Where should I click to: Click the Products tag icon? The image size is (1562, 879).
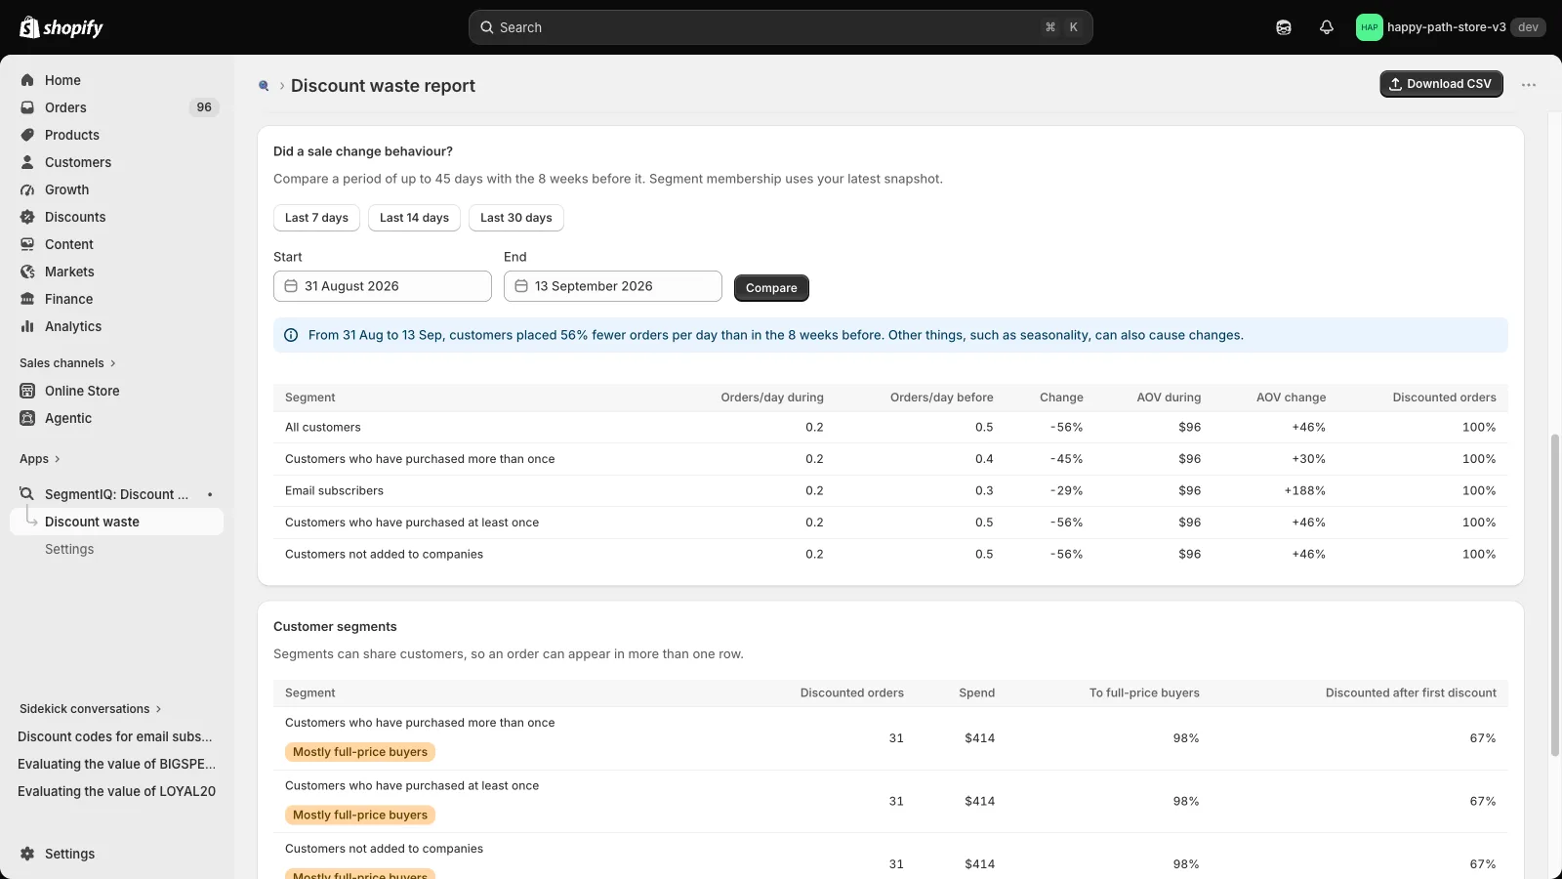click(27, 135)
